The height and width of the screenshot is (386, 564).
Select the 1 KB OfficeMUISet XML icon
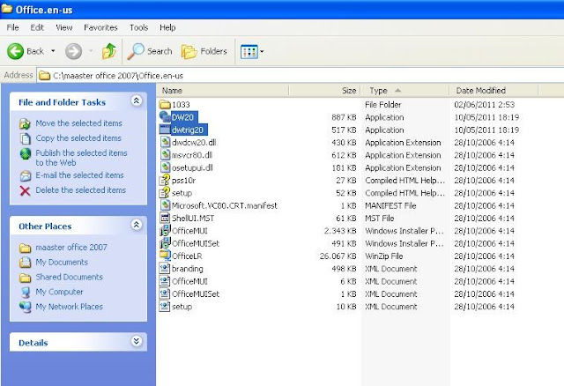[x=165, y=293]
